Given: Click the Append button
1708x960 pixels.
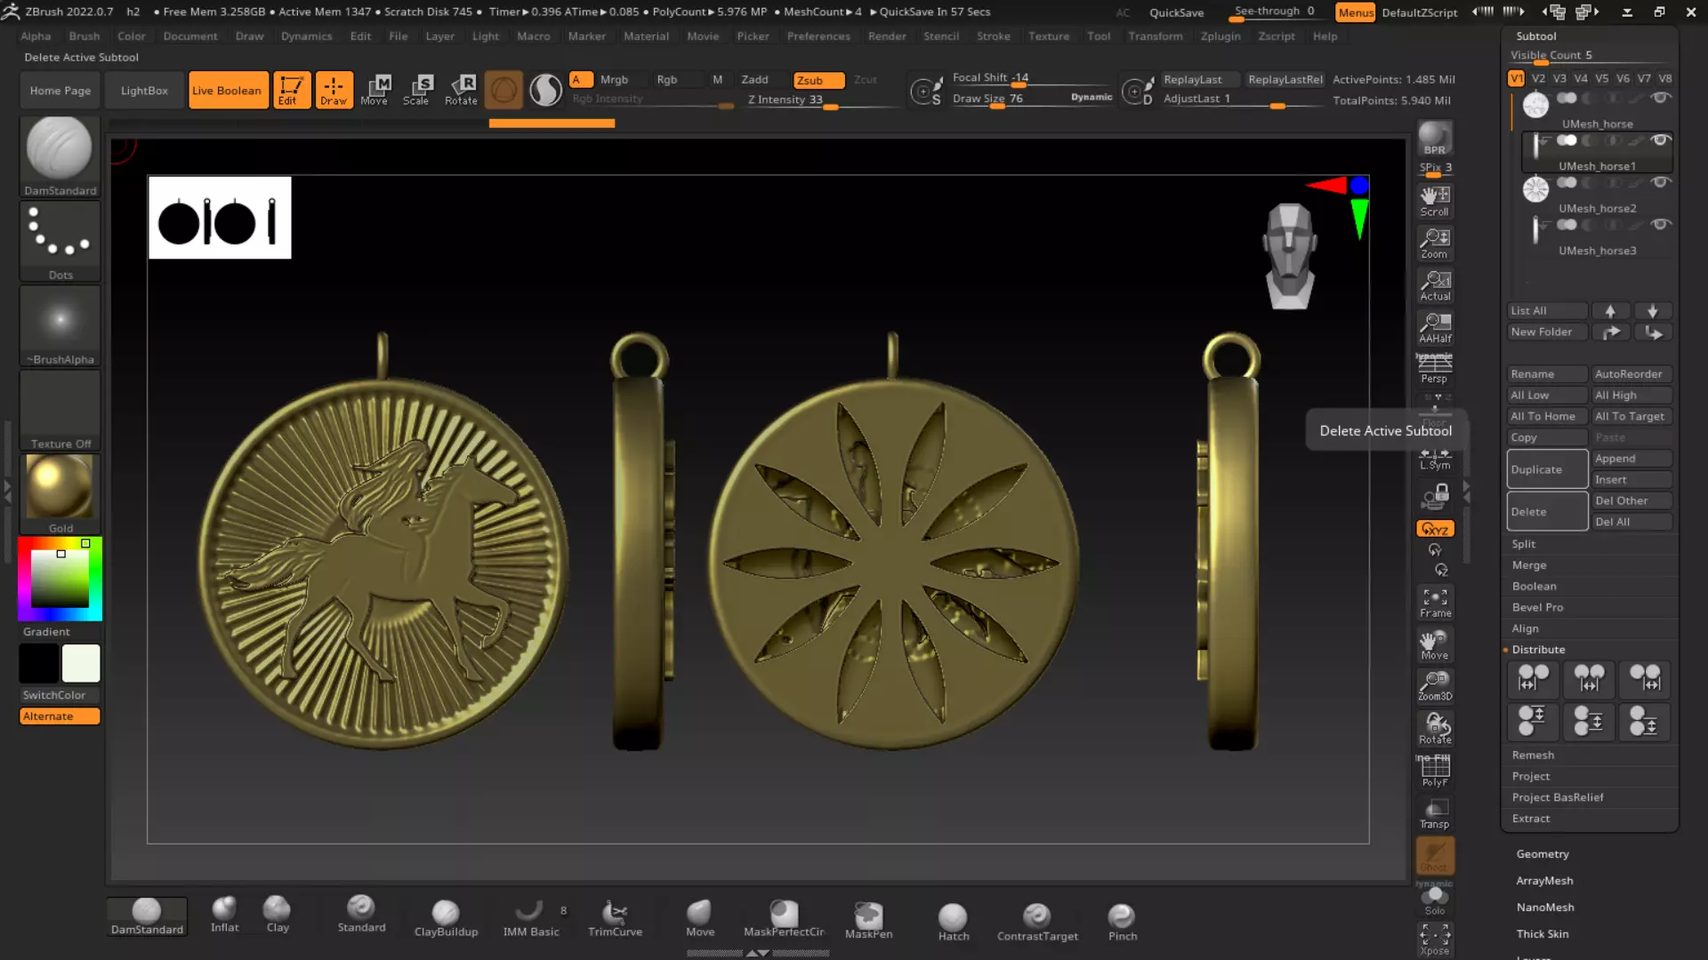Looking at the screenshot, I should [x=1631, y=459].
